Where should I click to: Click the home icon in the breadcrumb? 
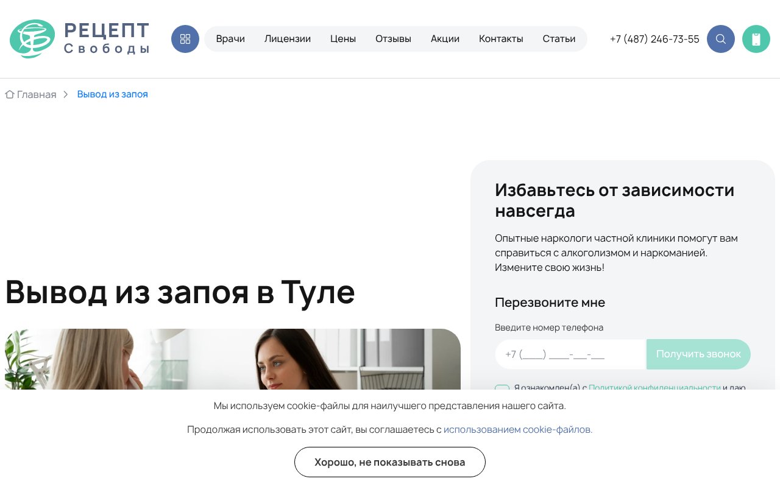point(9,94)
